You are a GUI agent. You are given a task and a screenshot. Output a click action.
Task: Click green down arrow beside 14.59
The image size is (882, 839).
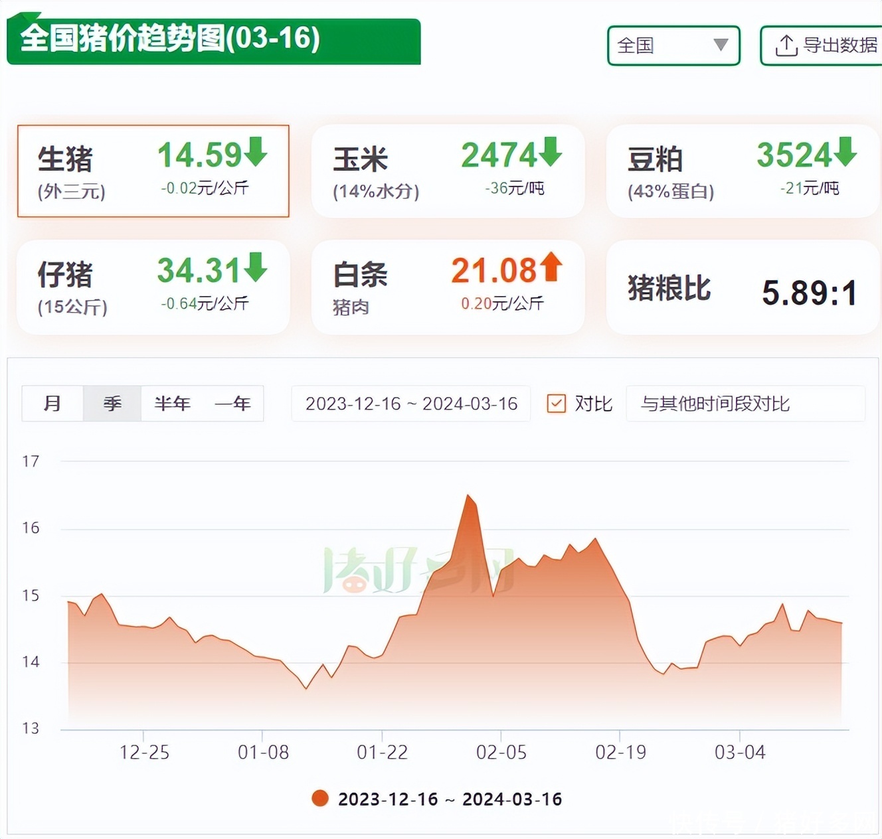[x=256, y=152]
